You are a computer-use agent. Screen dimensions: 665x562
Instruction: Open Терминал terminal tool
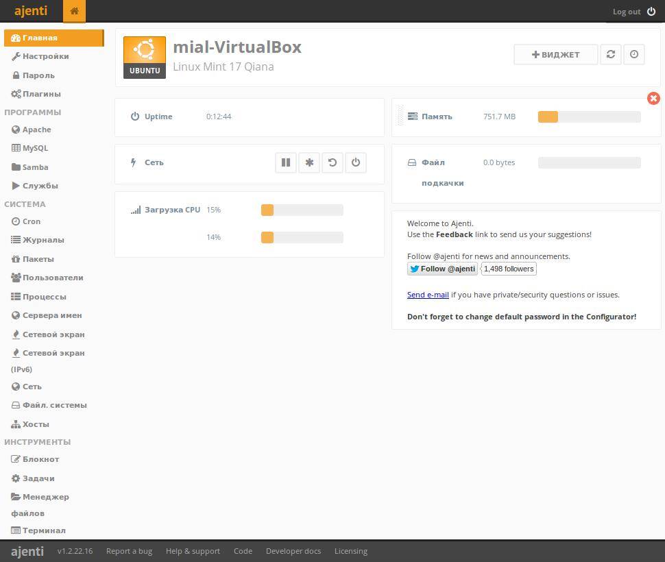[38, 530]
